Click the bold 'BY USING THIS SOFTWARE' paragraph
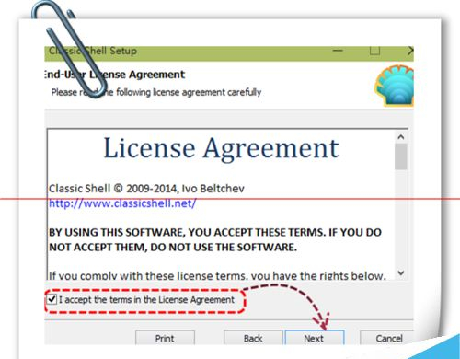Viewport: 460px width, 359px height. 215,239
